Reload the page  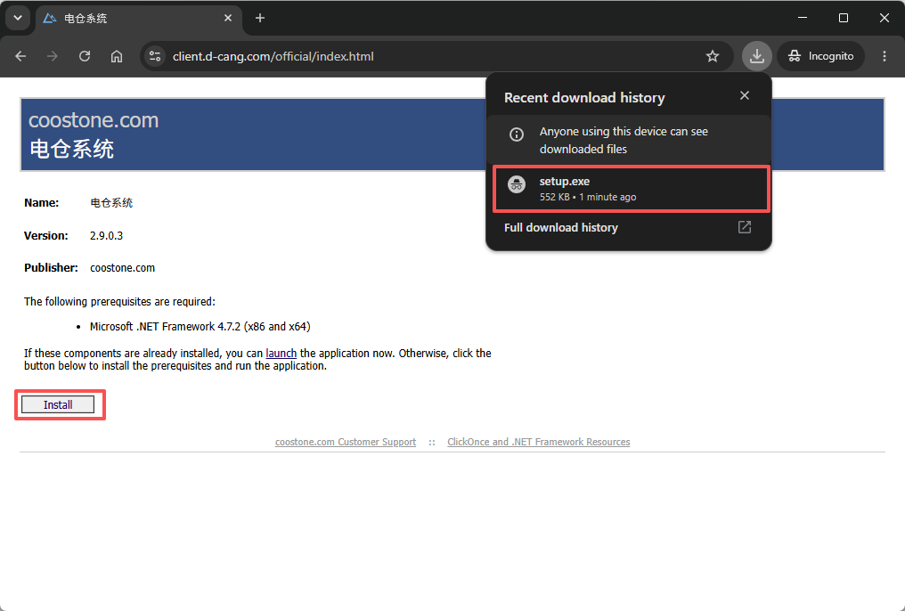tap(85, 56)
